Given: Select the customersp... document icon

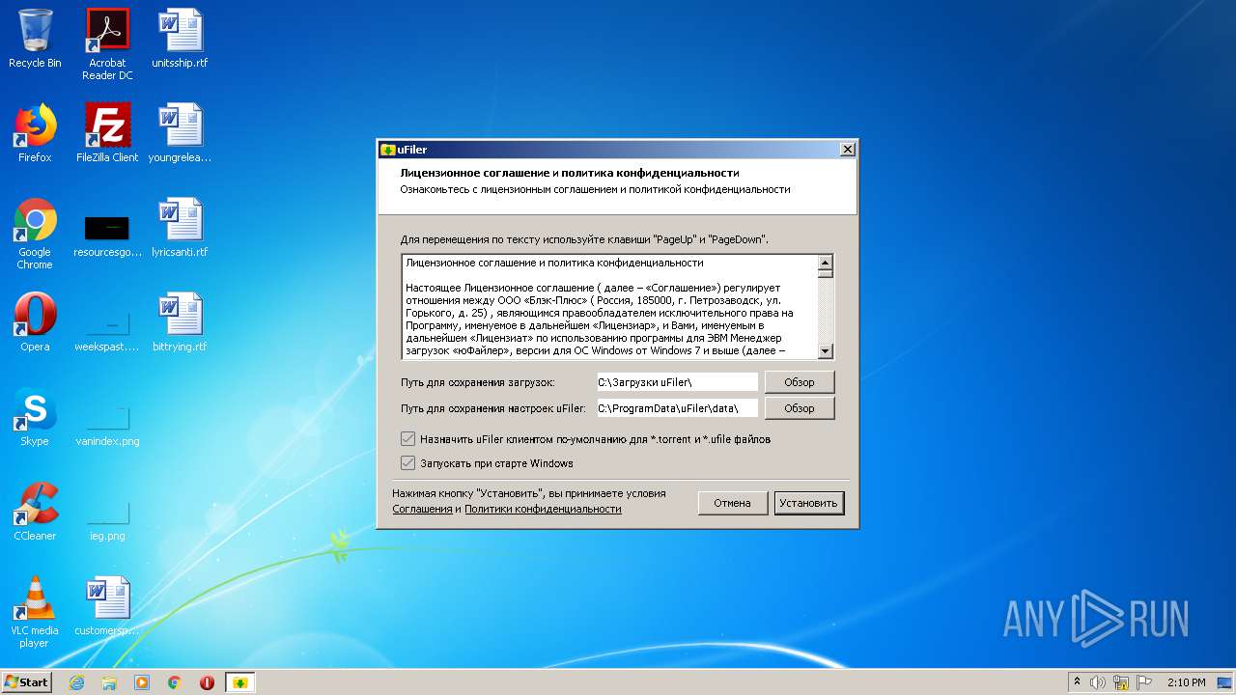Looking at the screenshot, I should pyautogui.click(x=107, y=606).
